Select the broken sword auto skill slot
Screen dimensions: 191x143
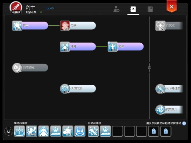(x=93, y=131)
